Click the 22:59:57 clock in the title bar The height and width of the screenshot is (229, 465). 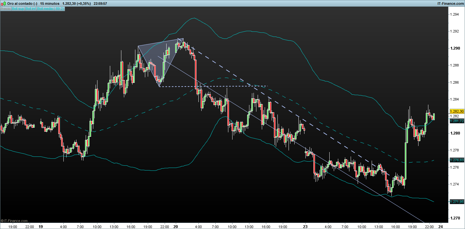pyautogui.click(x=101, y=3)
